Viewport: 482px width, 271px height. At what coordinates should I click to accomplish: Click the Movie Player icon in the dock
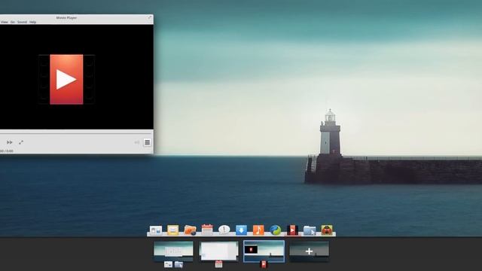point(292,230)
